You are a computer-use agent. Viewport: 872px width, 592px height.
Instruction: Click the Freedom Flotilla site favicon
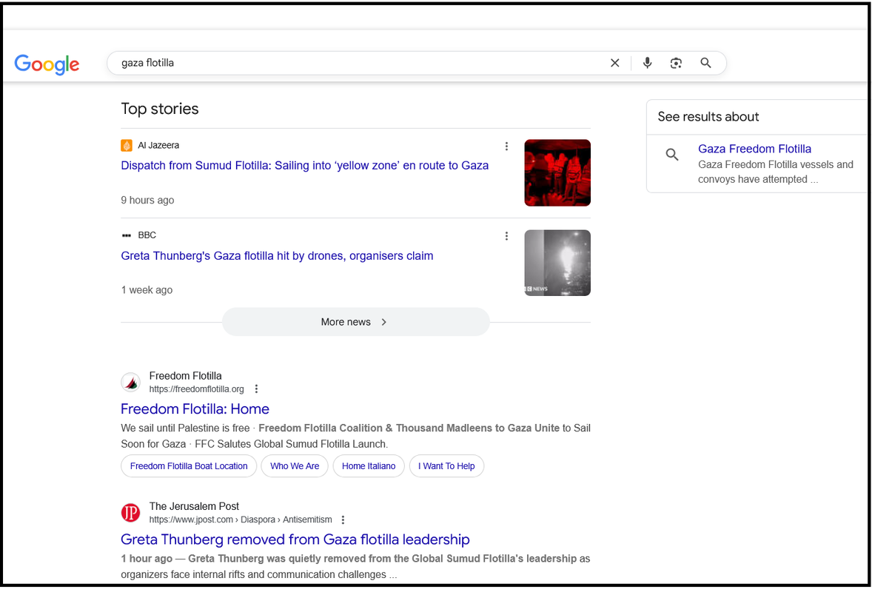pyautogui.click(x=131, y=383)
